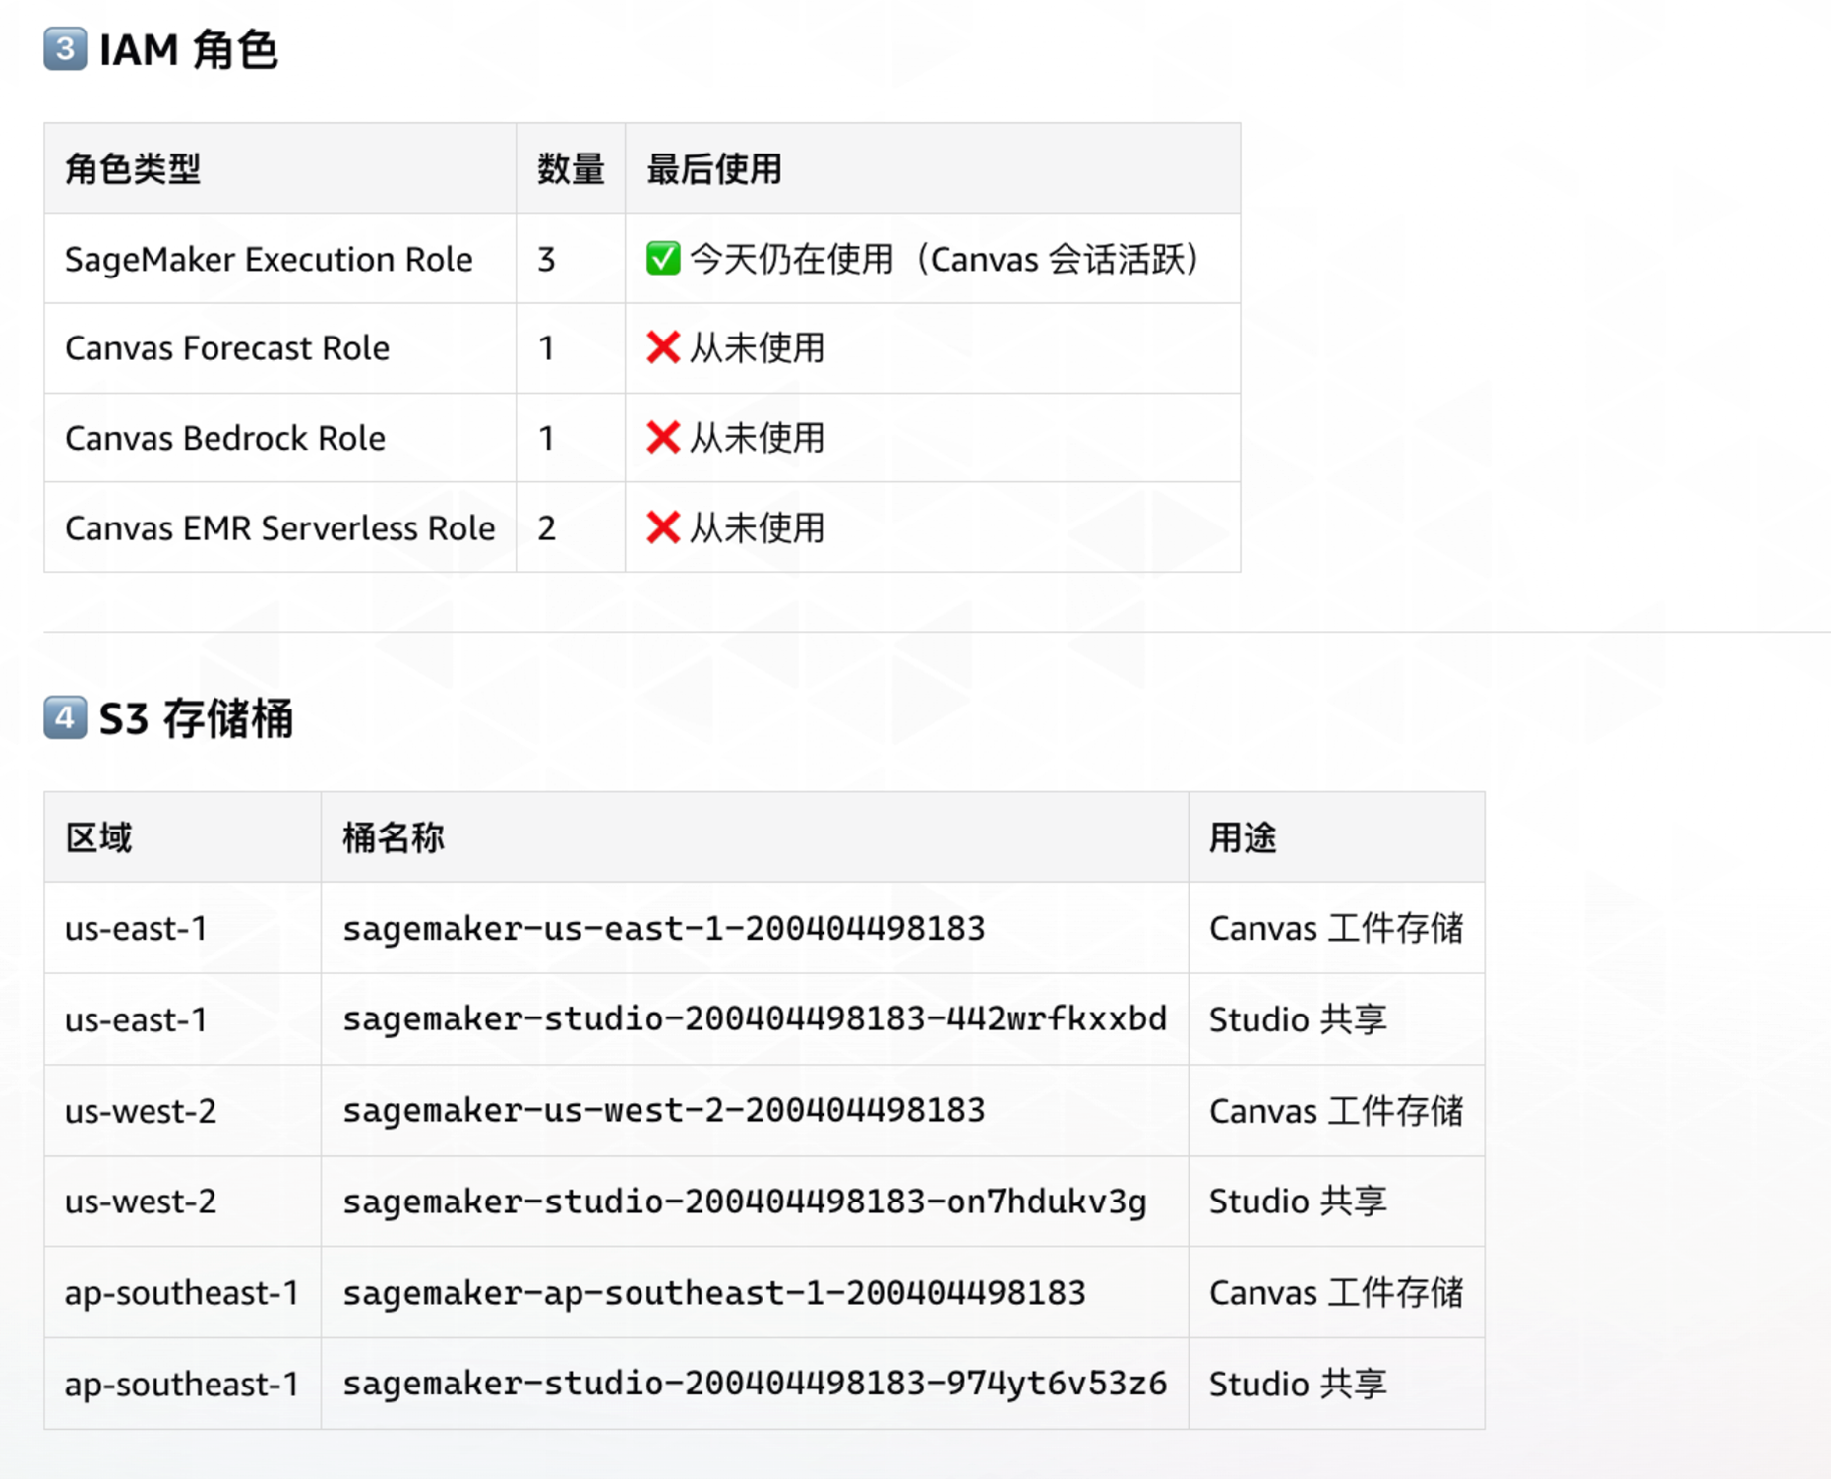Click bucket name sagemaker-ap-southeast-1-200404498183
1831x1479 pixels.
click(714, 1292)
